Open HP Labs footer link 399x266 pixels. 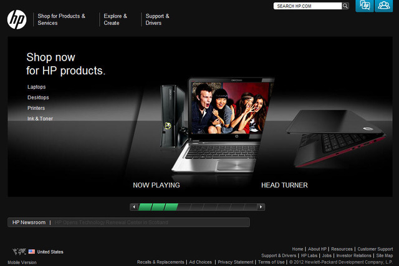point(309,255)
